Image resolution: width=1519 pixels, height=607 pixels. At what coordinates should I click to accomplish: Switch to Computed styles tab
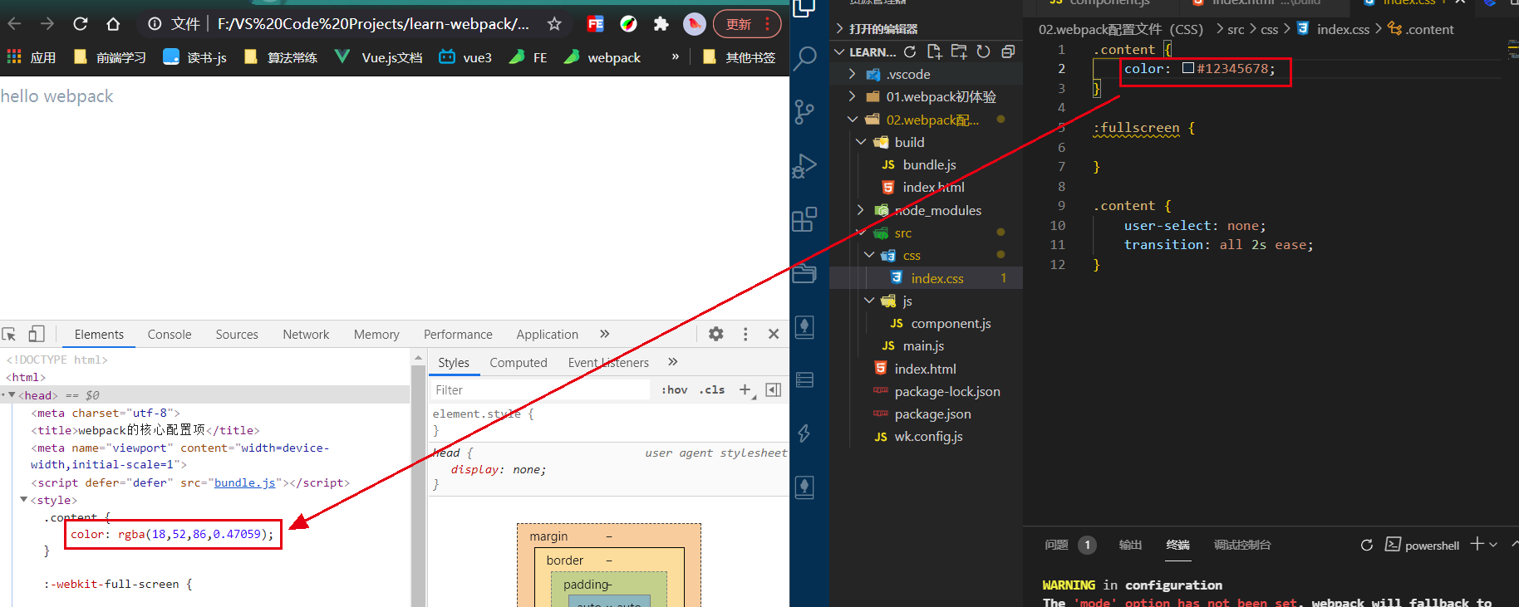[519, 363]
